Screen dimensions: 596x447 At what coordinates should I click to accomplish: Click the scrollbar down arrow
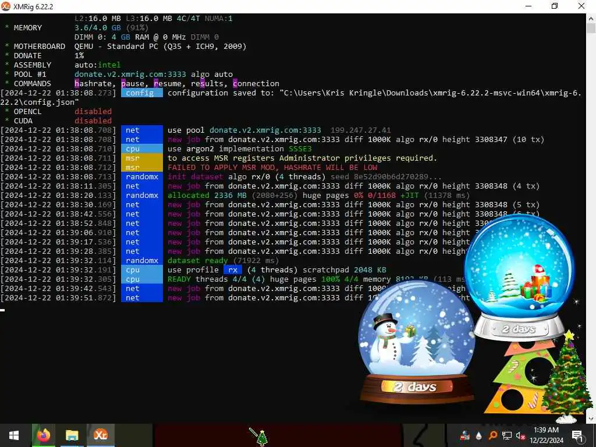[591, 418]
